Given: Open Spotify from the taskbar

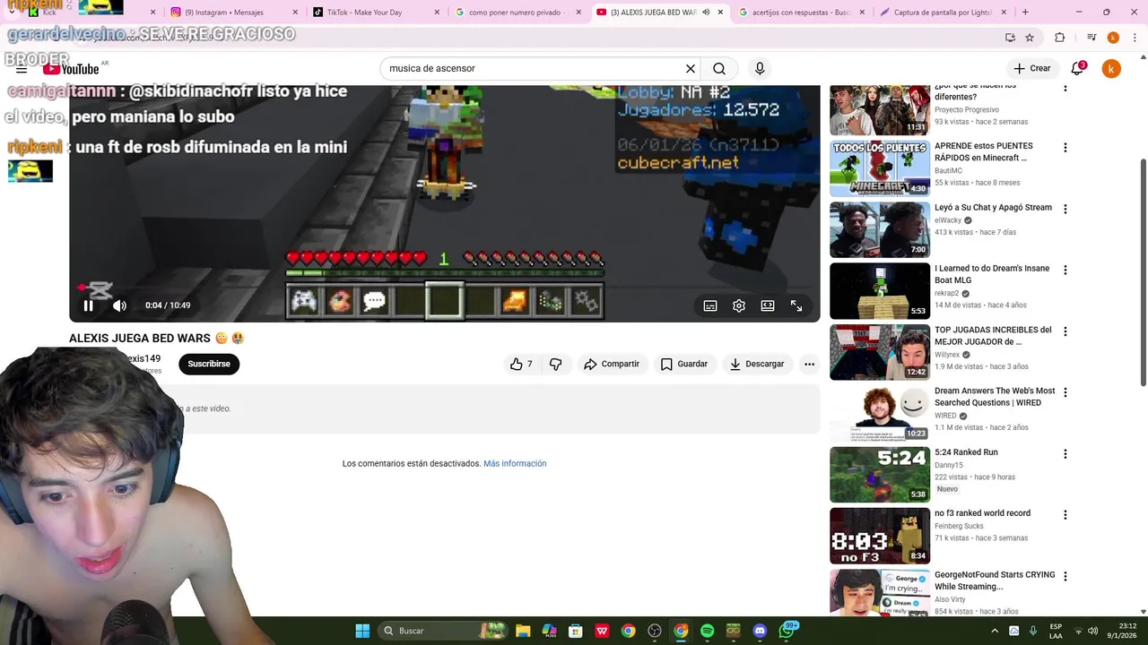Looking at the screenshot, I should coord(707,631).
